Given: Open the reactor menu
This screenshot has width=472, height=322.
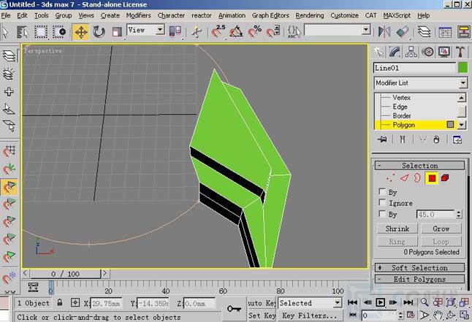Looking at the screenshot, I should coord(202,15).
